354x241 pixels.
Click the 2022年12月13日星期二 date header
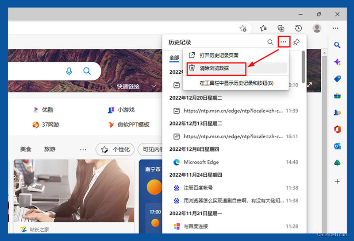(196, 124)
